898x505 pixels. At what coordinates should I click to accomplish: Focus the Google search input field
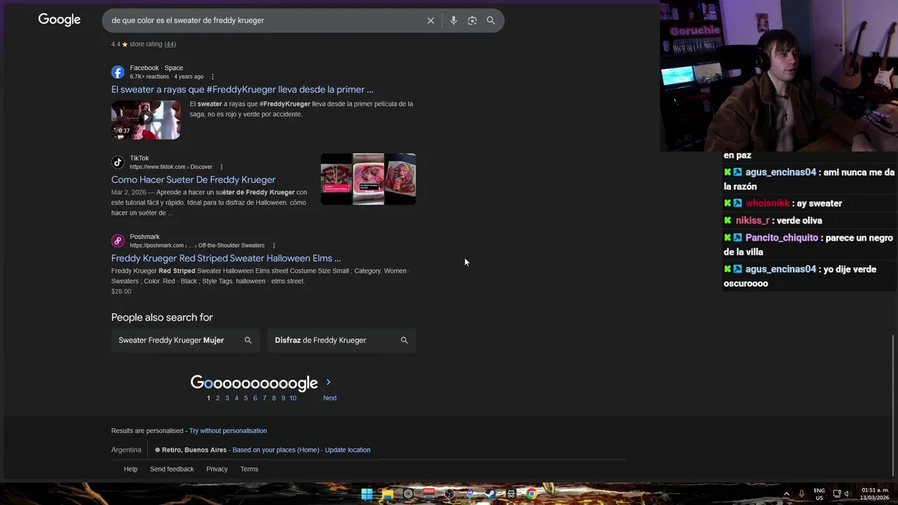[x=267, y=20]
